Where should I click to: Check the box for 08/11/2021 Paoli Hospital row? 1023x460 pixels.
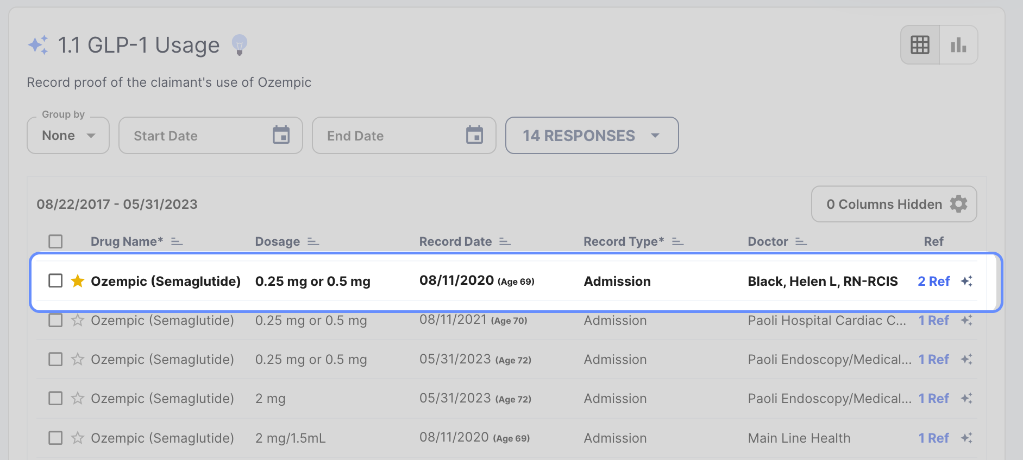55,320
